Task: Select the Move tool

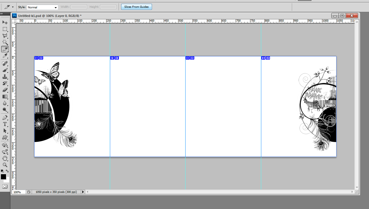Action: (5, 22)
